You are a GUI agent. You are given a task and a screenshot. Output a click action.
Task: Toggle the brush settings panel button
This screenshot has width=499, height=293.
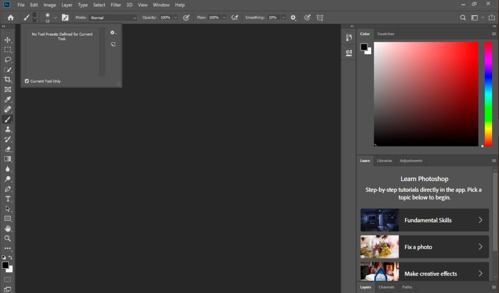[65, 18]
